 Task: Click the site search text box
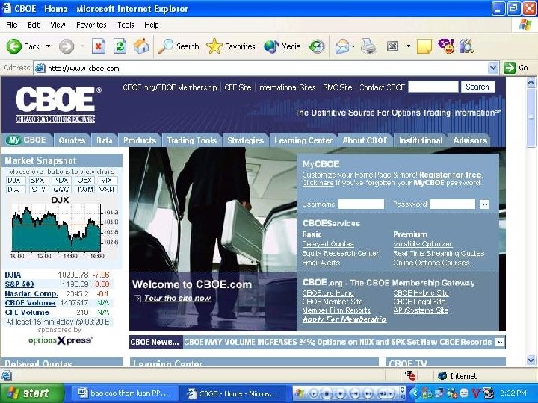pyautogui.click(x=433, y=87)
